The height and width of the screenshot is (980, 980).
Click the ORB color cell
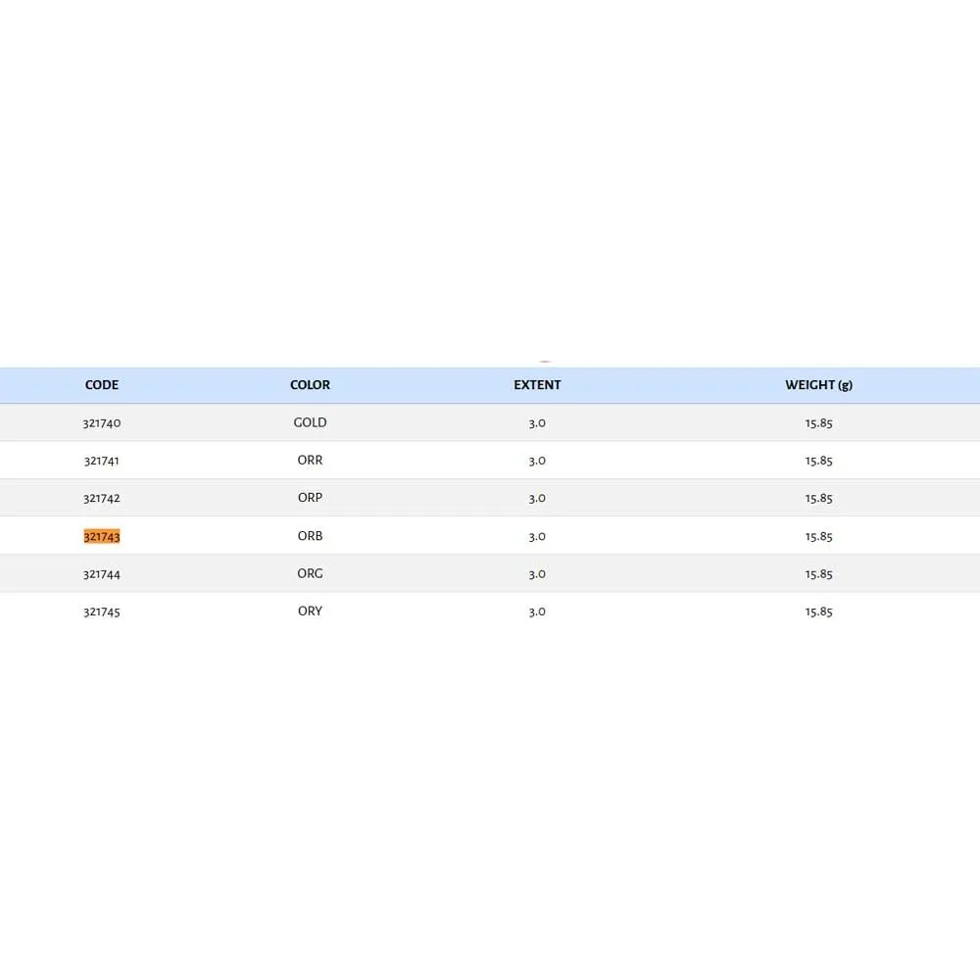310,536
